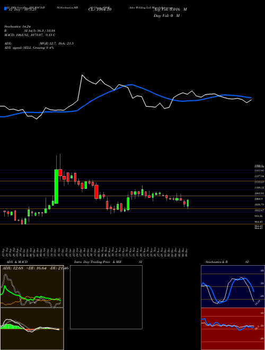Click the MACD histogram thumbnail with green bars

[x=32, y=329]
